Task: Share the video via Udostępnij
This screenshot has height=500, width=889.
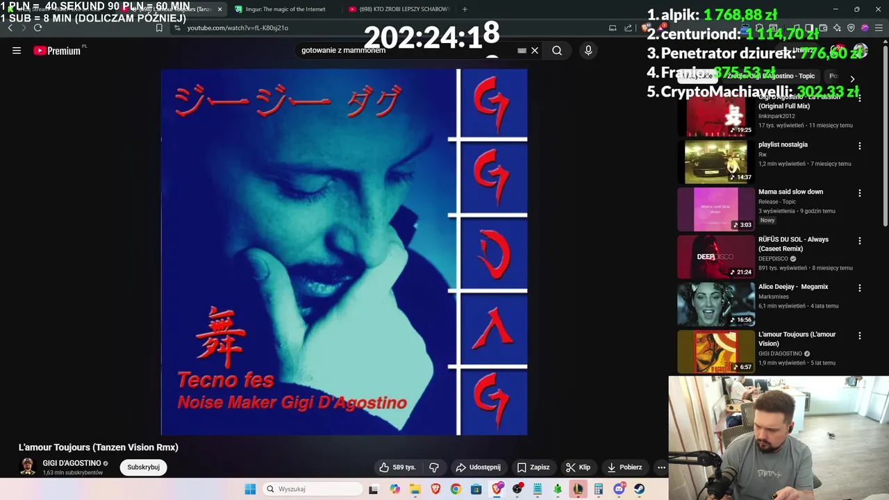Action: coord(478,467)
